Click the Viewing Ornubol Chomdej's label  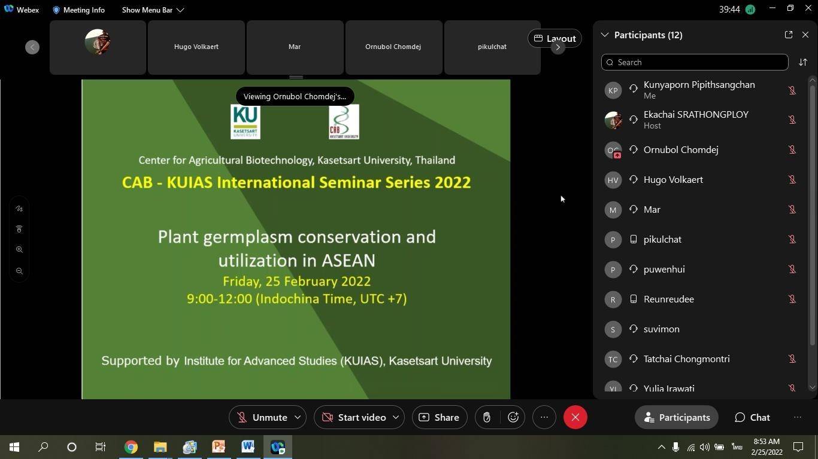click(295, 96)
